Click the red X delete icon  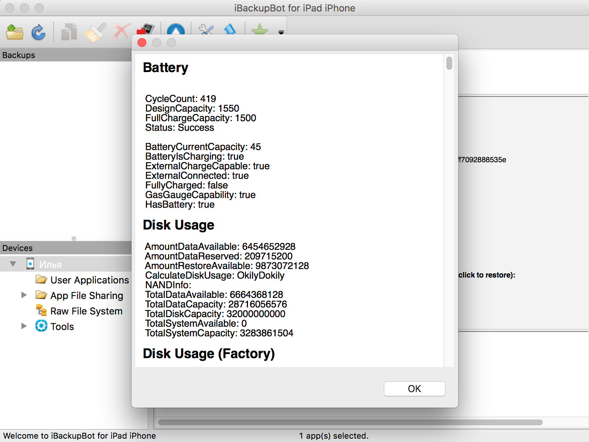pos(122,31)
